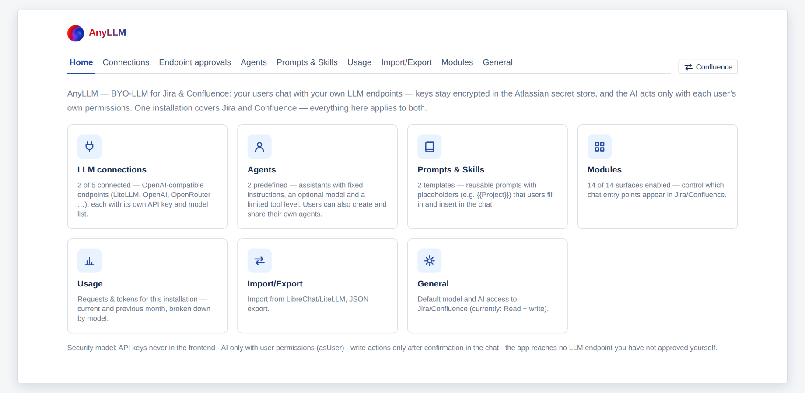Open the Usage card heading
805x393 pixels.
coord(90,284)
